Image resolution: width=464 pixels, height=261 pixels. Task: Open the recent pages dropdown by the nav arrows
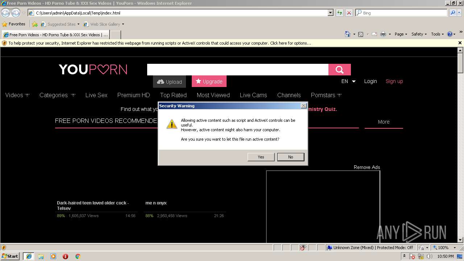(x=24, y=13)
